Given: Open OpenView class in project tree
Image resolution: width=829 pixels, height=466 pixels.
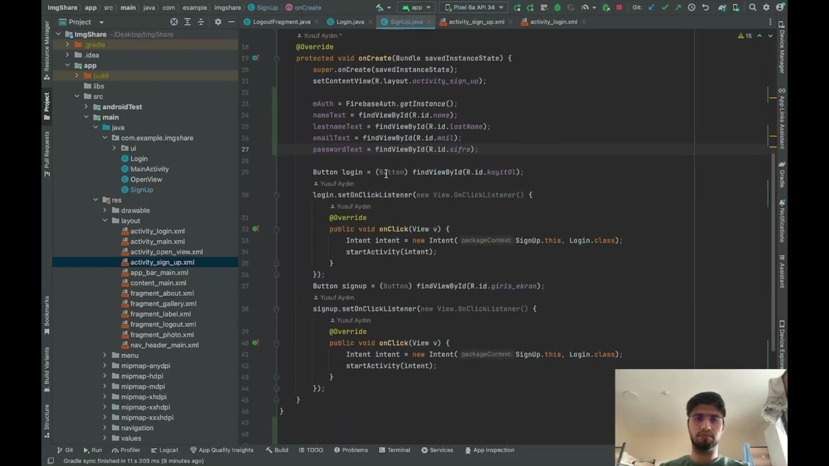Looking at the screenshot, I should [x=146, y=179].
